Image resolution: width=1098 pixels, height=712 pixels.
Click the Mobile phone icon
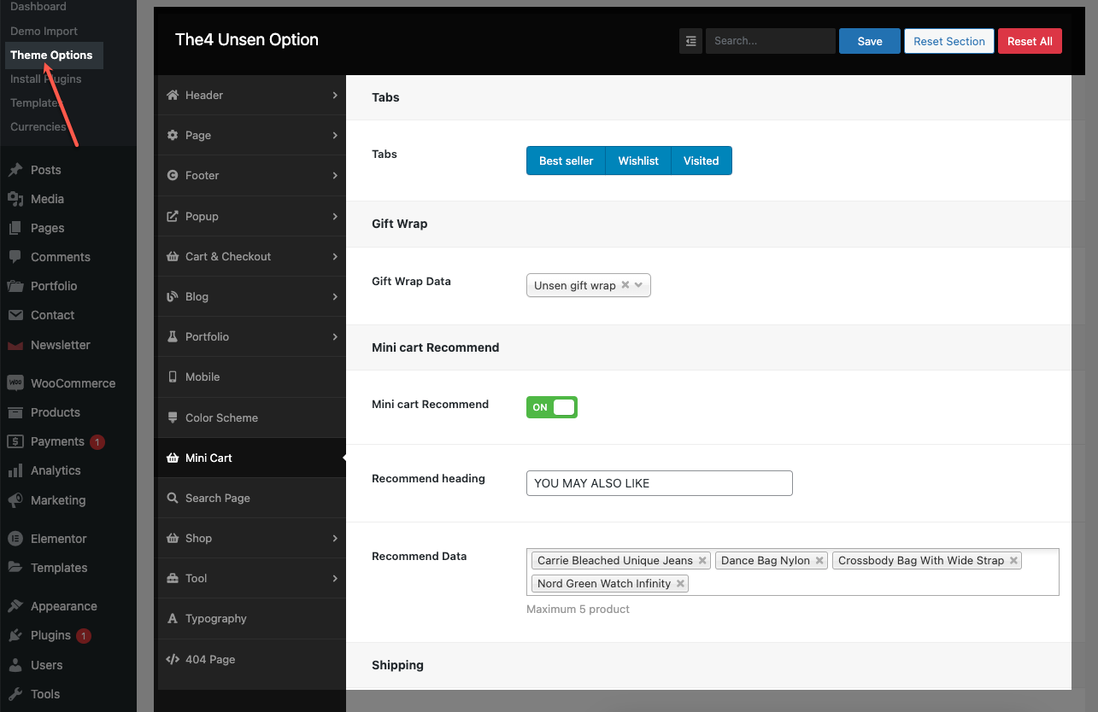173,376
